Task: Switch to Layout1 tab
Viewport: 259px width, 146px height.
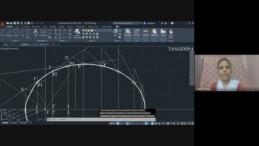Action: point(14,123)
